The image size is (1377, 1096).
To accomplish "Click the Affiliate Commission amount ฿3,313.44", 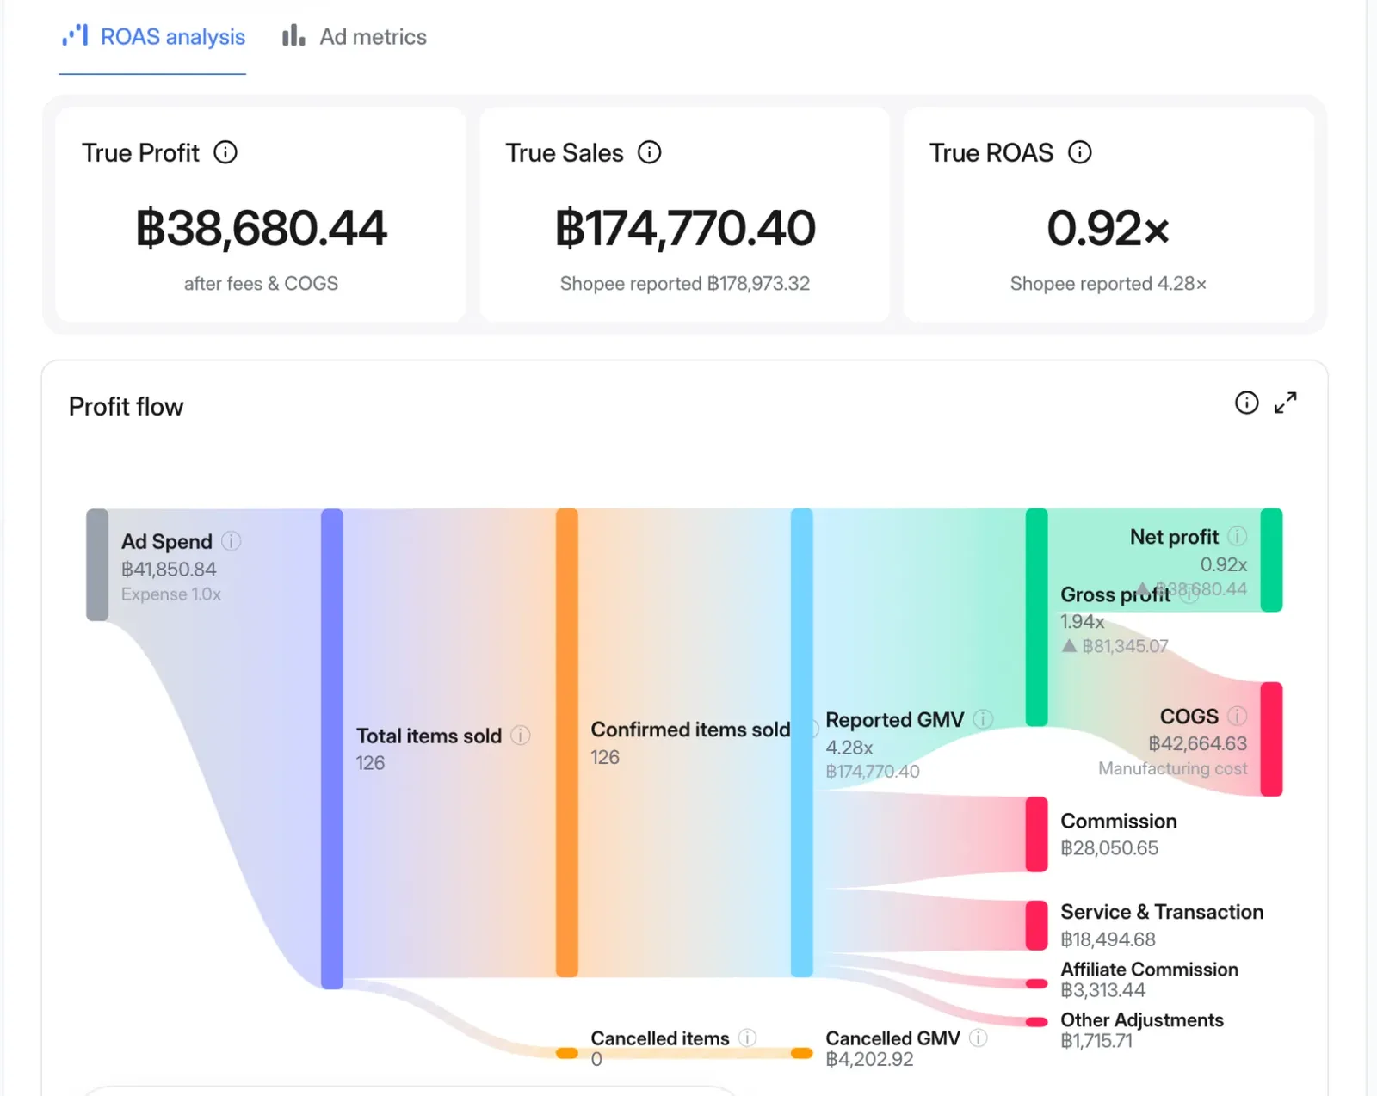I will pyautogui.click(x=1103, y=990).
